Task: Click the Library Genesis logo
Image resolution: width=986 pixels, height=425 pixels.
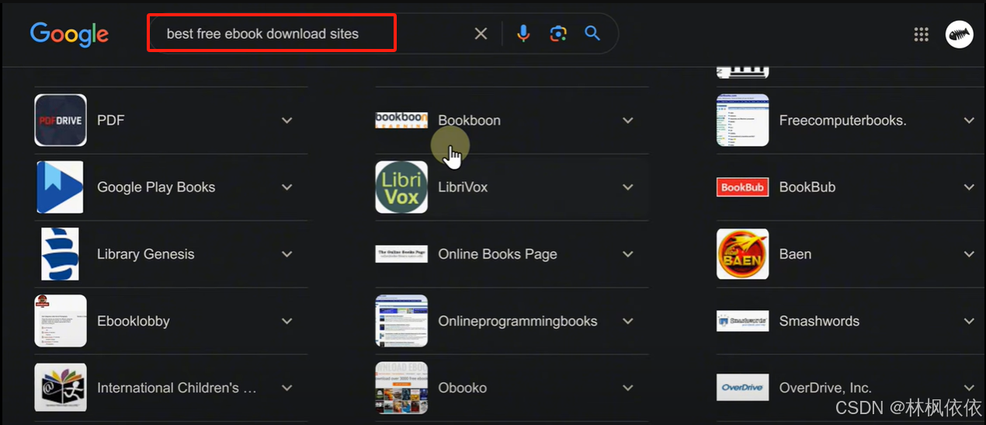Action: tap(61, 254)
